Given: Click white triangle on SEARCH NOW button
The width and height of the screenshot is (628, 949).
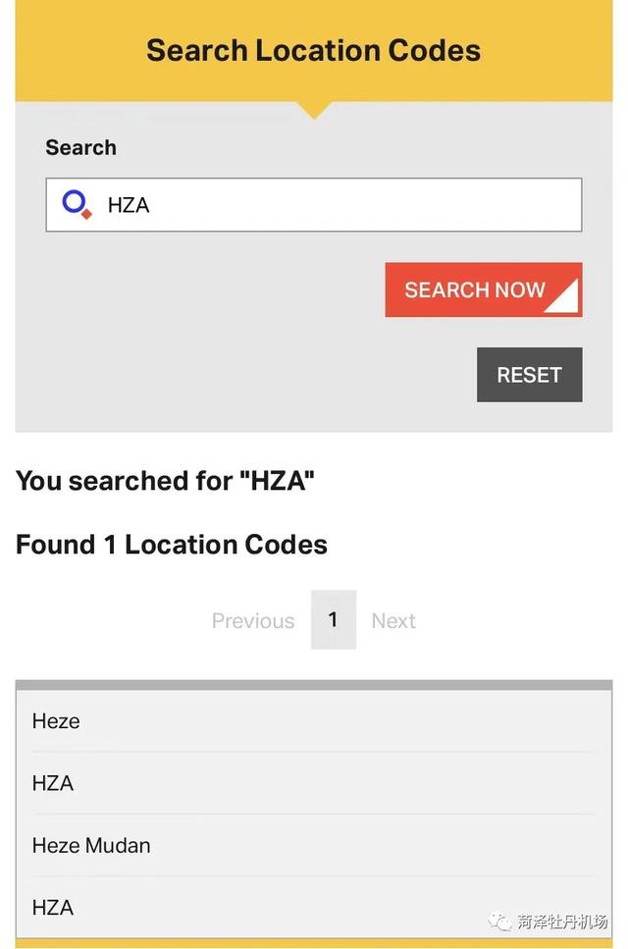Looking at the screenshot, I should 564,296.
